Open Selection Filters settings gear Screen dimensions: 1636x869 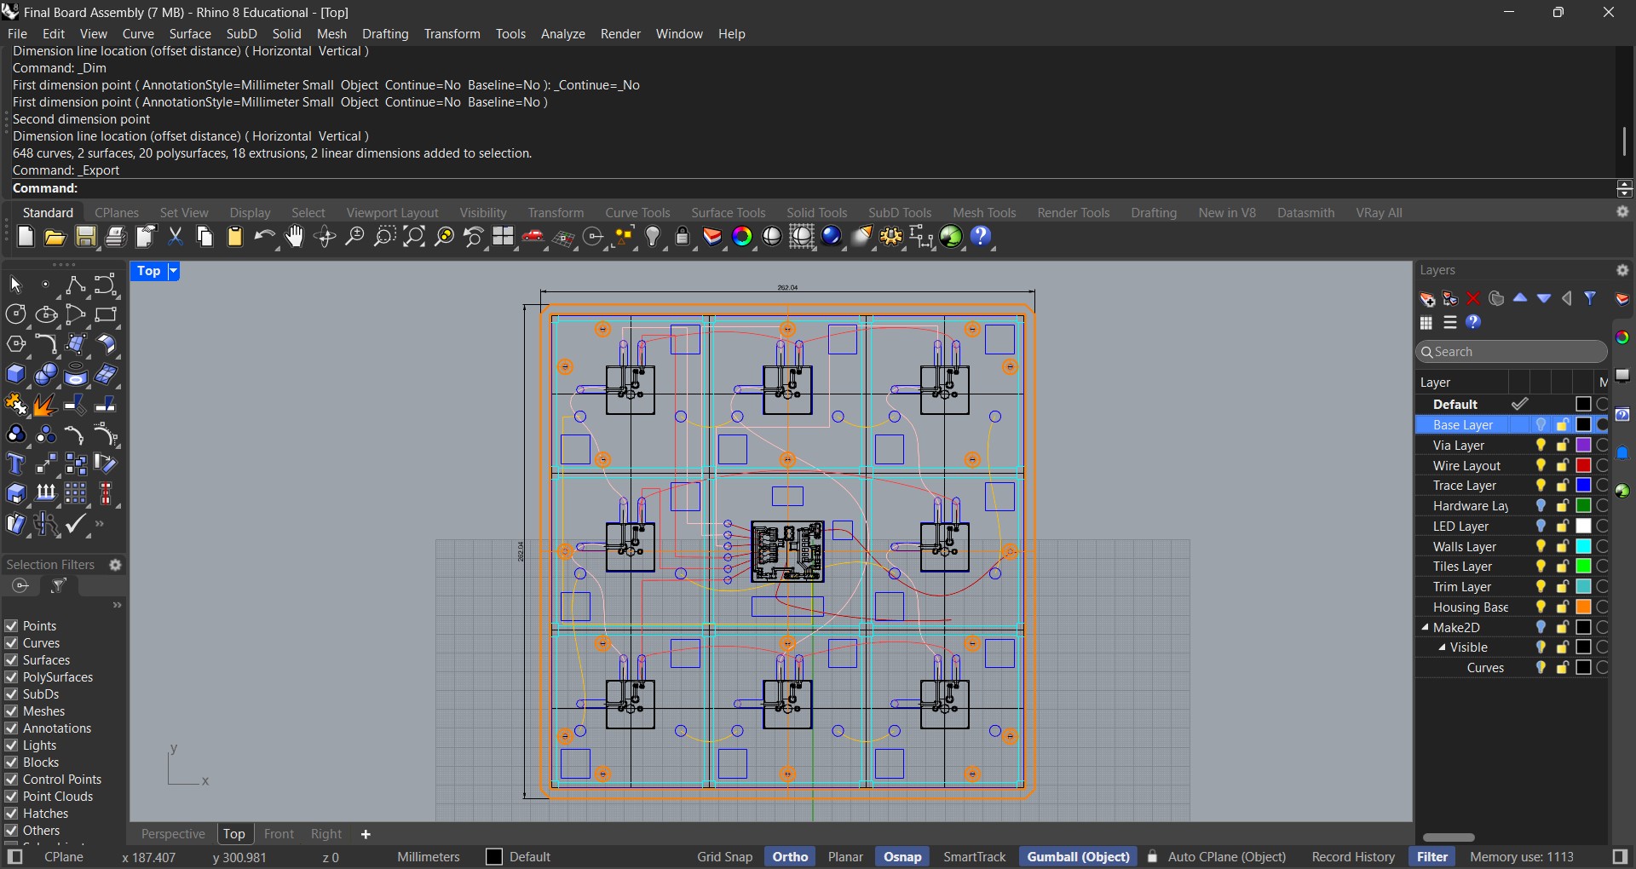pos(116,565)
